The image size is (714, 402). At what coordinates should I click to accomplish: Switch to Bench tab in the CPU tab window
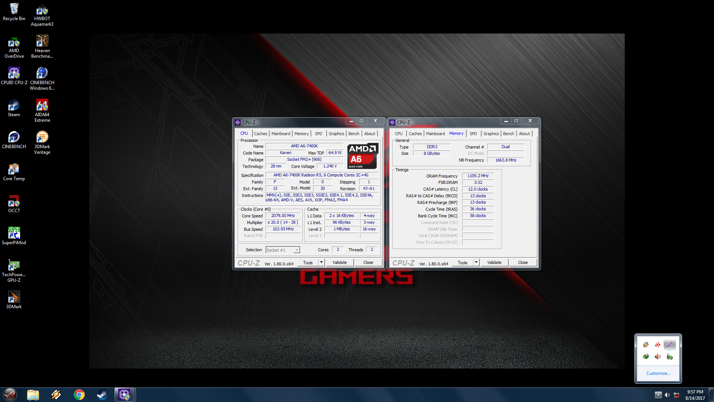point(354,134)
